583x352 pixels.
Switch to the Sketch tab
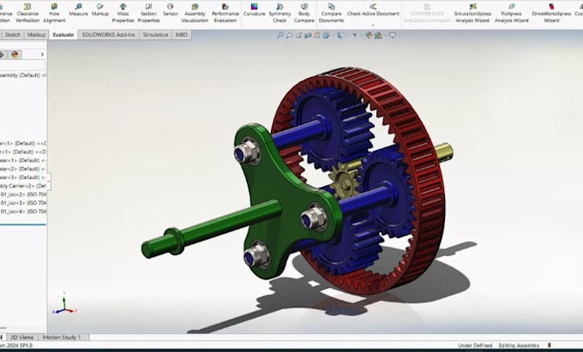(13, 34)
